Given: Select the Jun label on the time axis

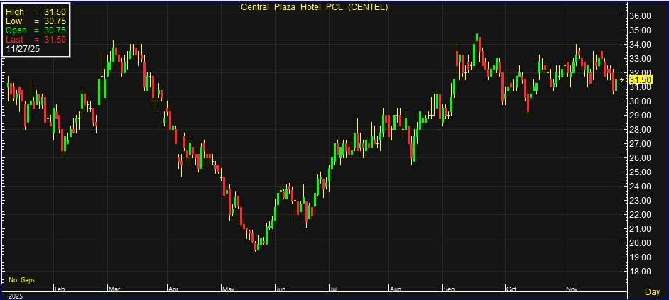Looking at the screenshot, I should point(281,289).
